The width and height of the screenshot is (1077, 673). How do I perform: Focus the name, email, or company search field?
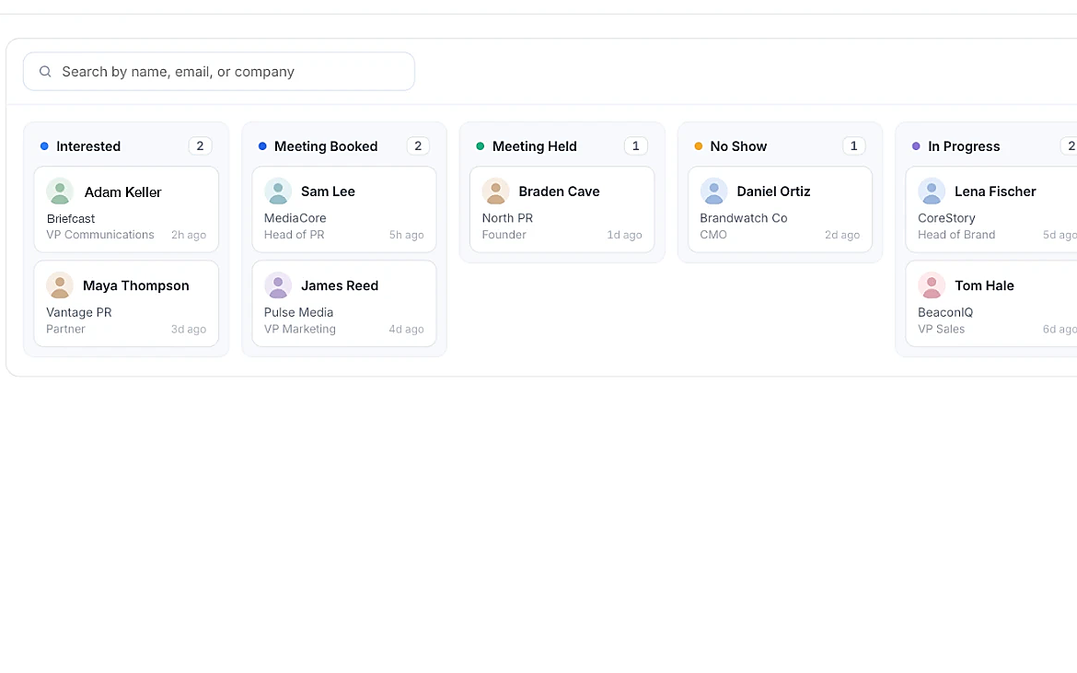click(219, 72)
